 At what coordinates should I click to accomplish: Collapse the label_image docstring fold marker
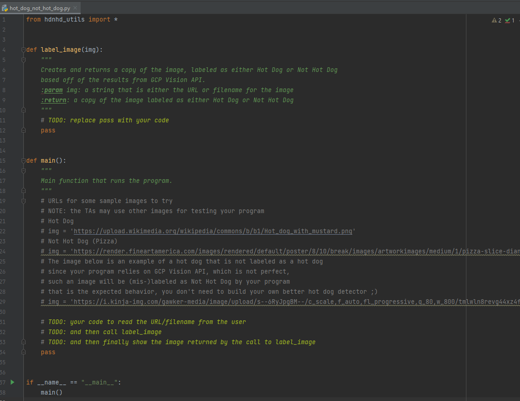pos(23,59)
